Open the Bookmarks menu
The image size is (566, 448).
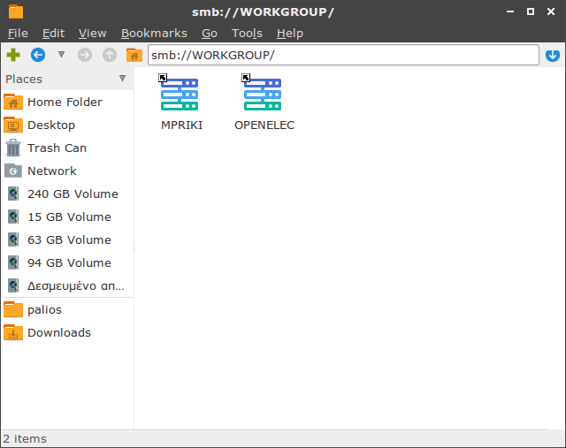154,34
